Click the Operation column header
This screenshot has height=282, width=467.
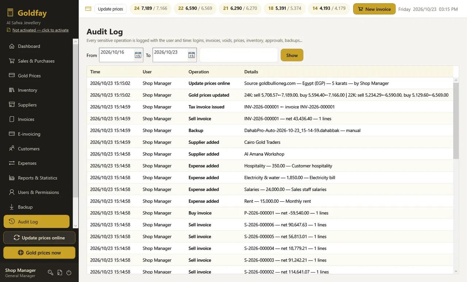[199, 72]
